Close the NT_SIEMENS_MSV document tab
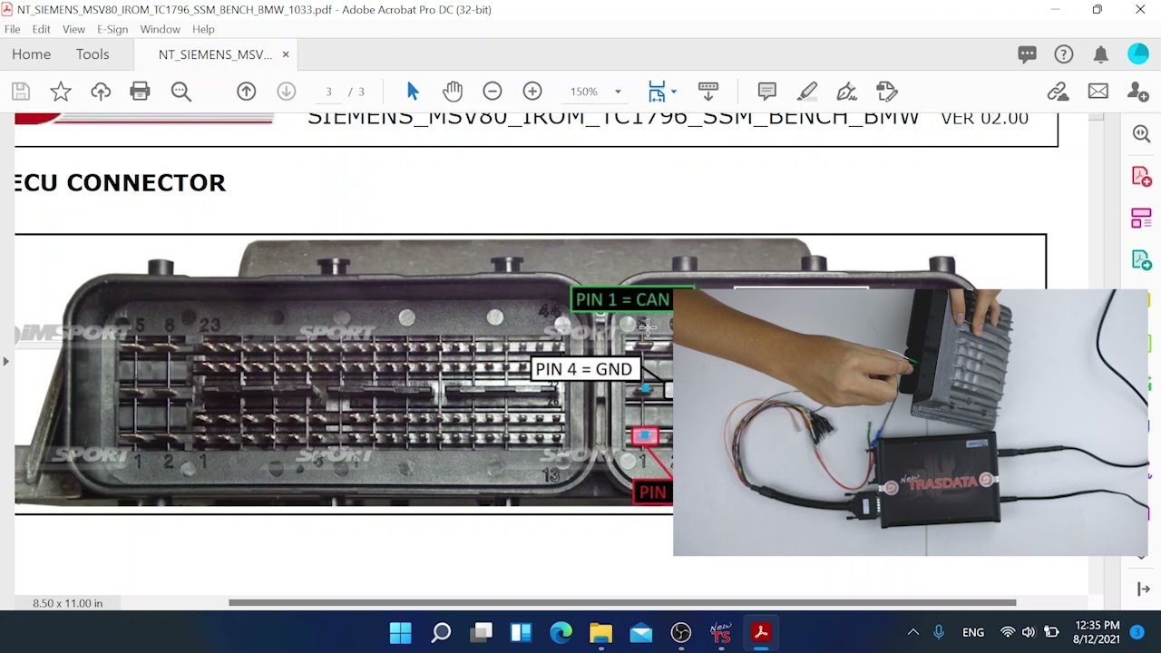The image size is (1161, 653). 285,54
